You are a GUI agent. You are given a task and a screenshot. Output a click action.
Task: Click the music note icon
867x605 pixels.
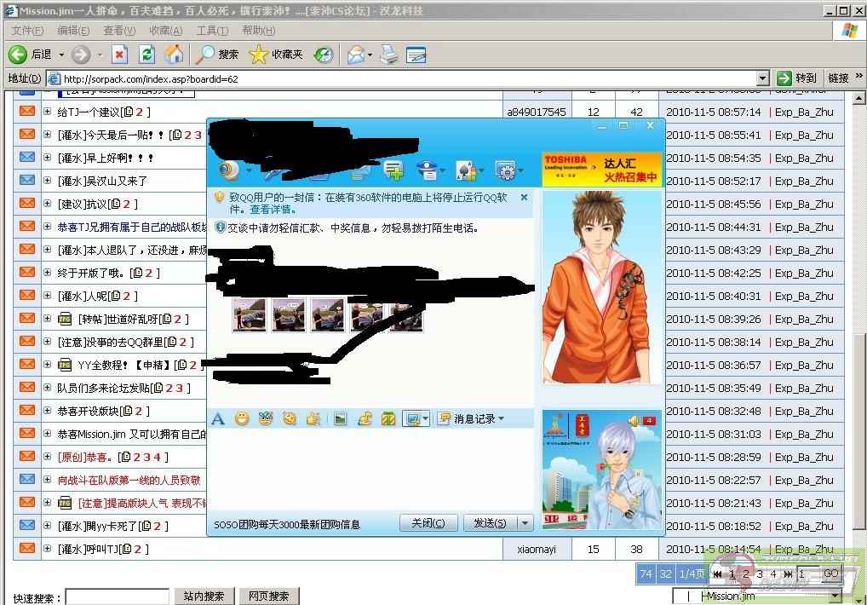[364, 417]
